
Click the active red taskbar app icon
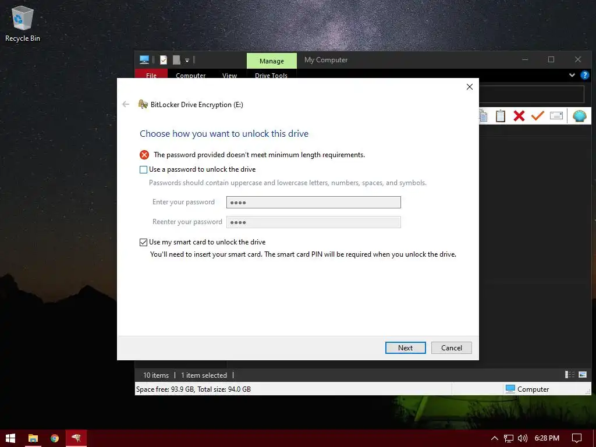pos(76,438)
